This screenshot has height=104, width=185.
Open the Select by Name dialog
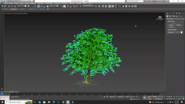[29, 6]
